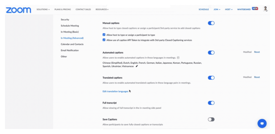This screenshot has width=275, height=134.
Task: Click Edit translation languages link
Action: [x=115, y=91]
